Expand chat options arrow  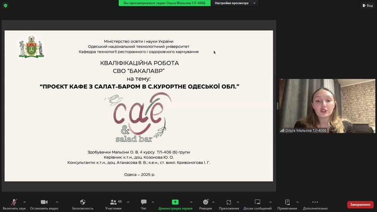tap(153, 202)
